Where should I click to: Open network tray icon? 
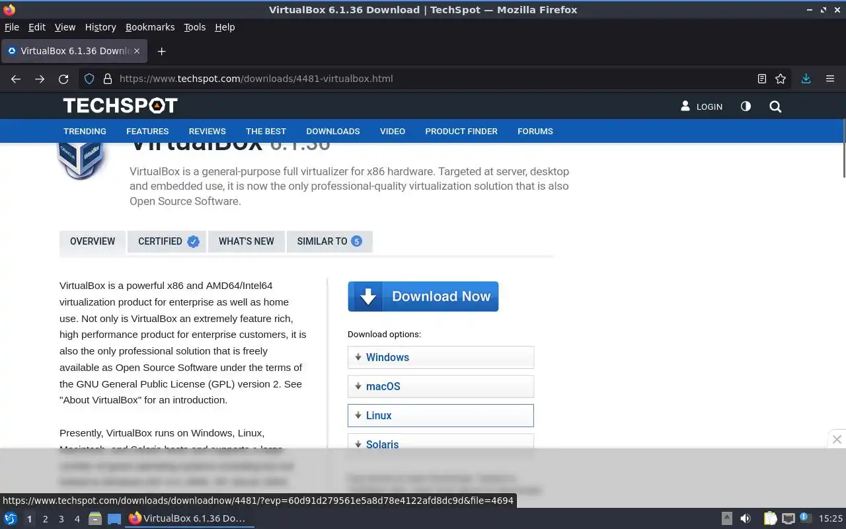788,518
